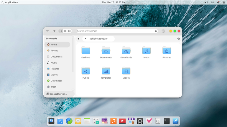Screen dimensions: 227x127
Task: Switch to grid icon view
Action: click(60, 31)
